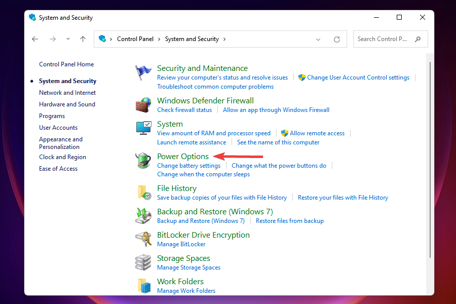Go forward with the right arrow button
Viewport: 456px width, 304px height.
click(53, 39)
